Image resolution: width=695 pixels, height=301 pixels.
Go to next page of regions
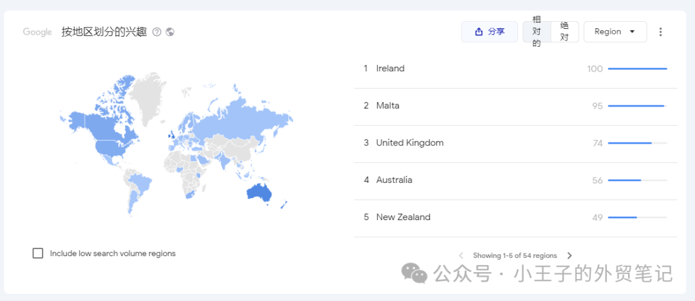click(570, 255)
